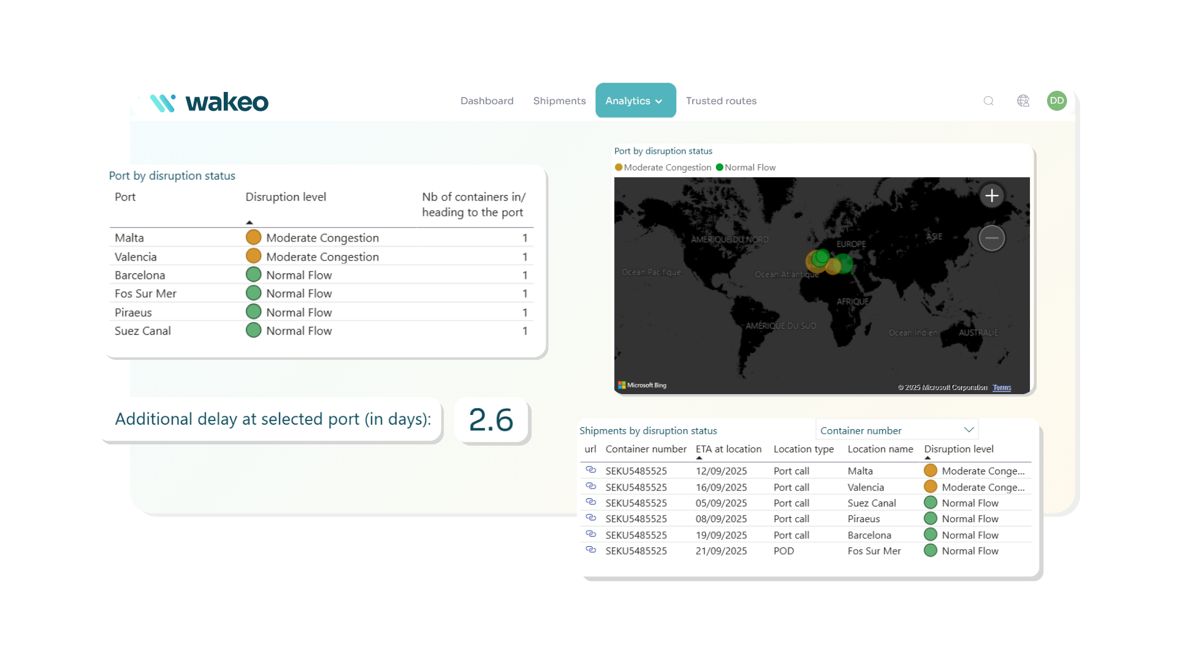Toggle the Normal Flow legend item
Screen dimensions: 1177x662
point(745,167)
